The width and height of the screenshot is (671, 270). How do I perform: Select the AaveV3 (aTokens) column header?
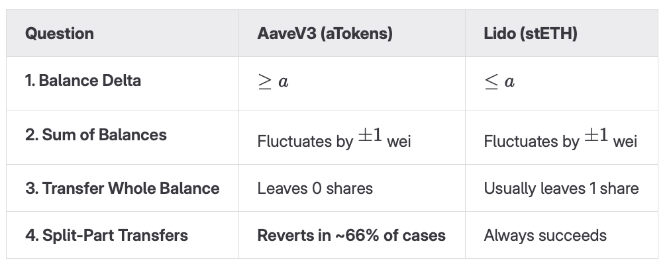pos(325,33)
